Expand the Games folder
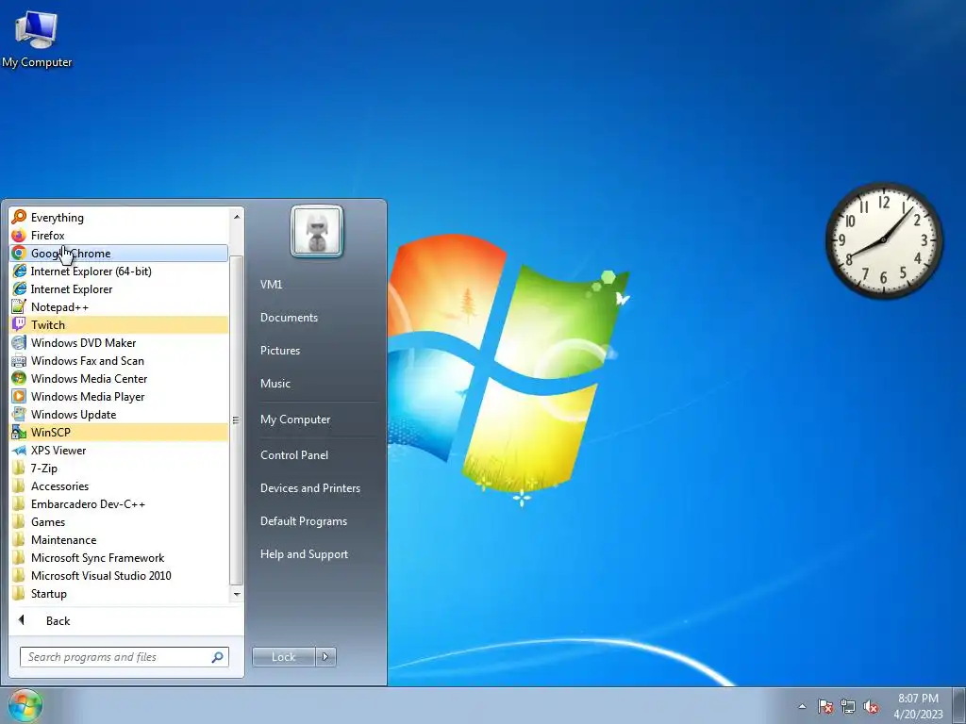Image resolution: width=966 pixels, height=724 pixels. point(119,521)
